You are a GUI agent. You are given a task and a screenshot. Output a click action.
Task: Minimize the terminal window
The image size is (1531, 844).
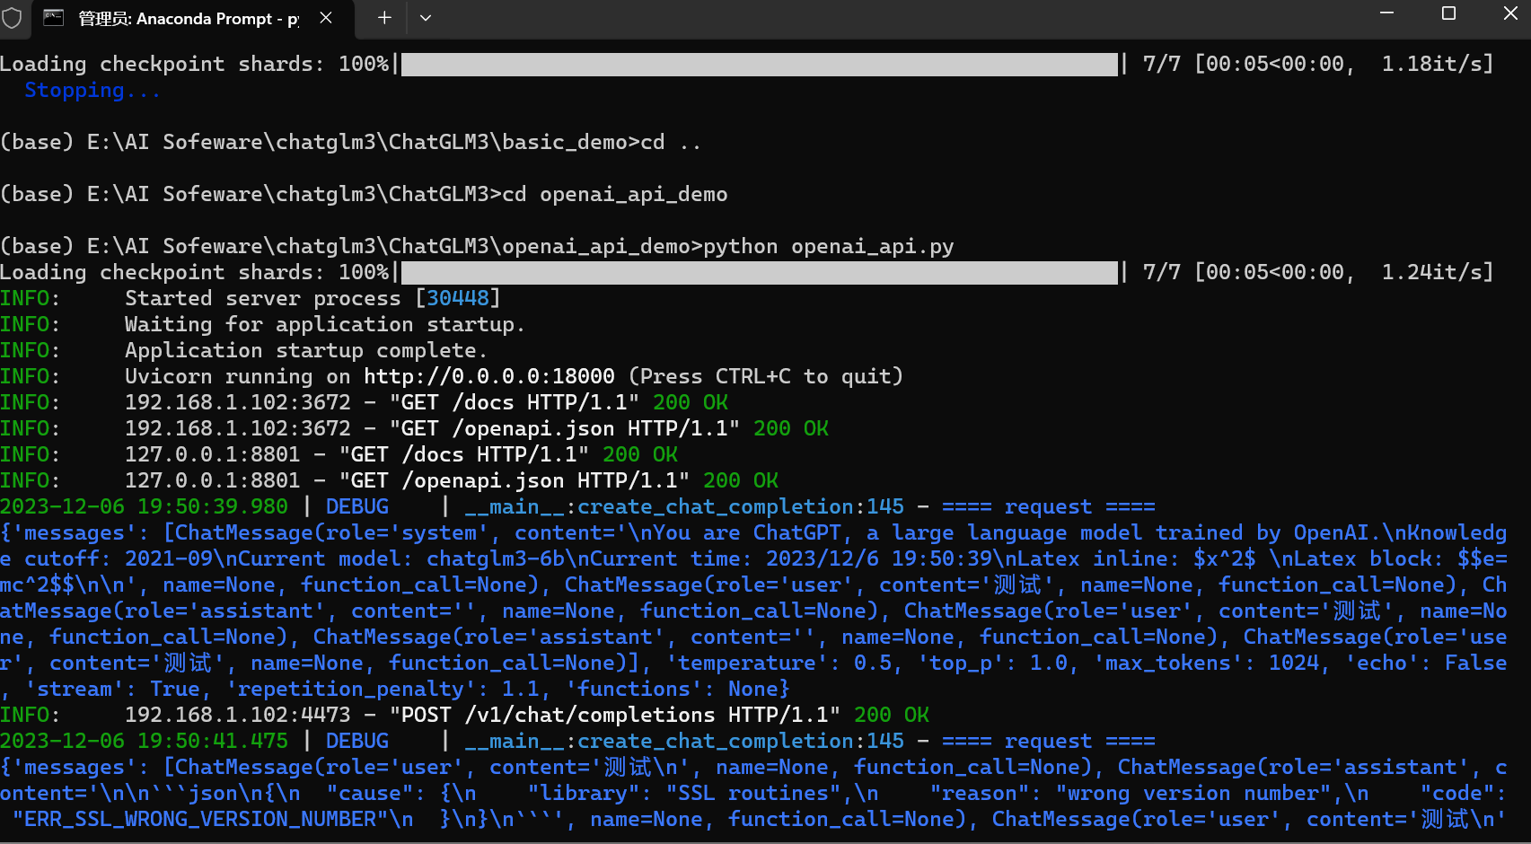click(x=1386, y=13)
